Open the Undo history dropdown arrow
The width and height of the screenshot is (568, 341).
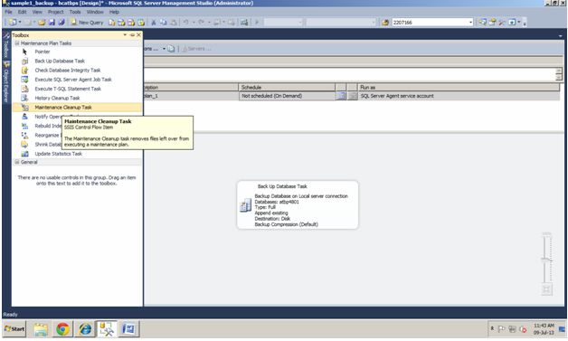point(193,23)
